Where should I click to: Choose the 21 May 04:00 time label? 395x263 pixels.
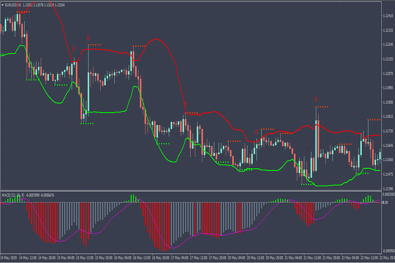293,258
